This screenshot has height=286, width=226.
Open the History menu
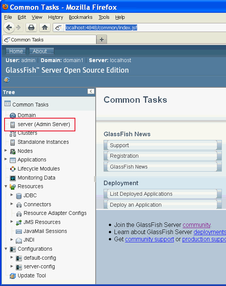coord(56,17)
